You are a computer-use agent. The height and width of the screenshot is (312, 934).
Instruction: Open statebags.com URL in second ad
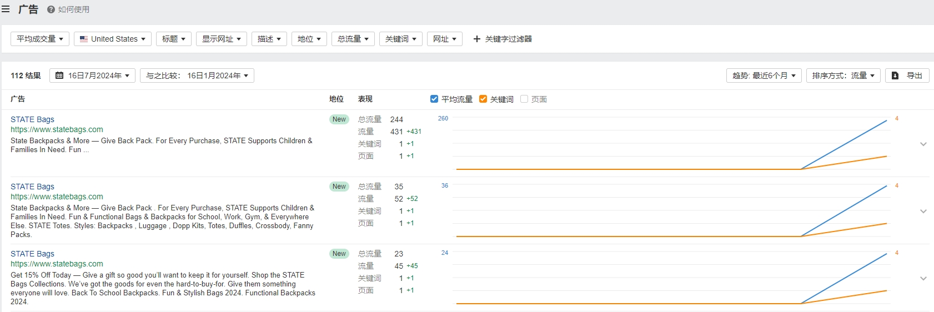pyautogui.click(x=57, y=197)
